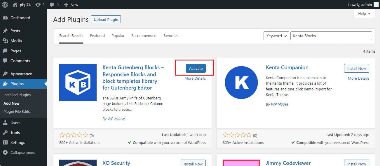Click the Plugins plug icon
380x166 pixels.
point(5,84)
